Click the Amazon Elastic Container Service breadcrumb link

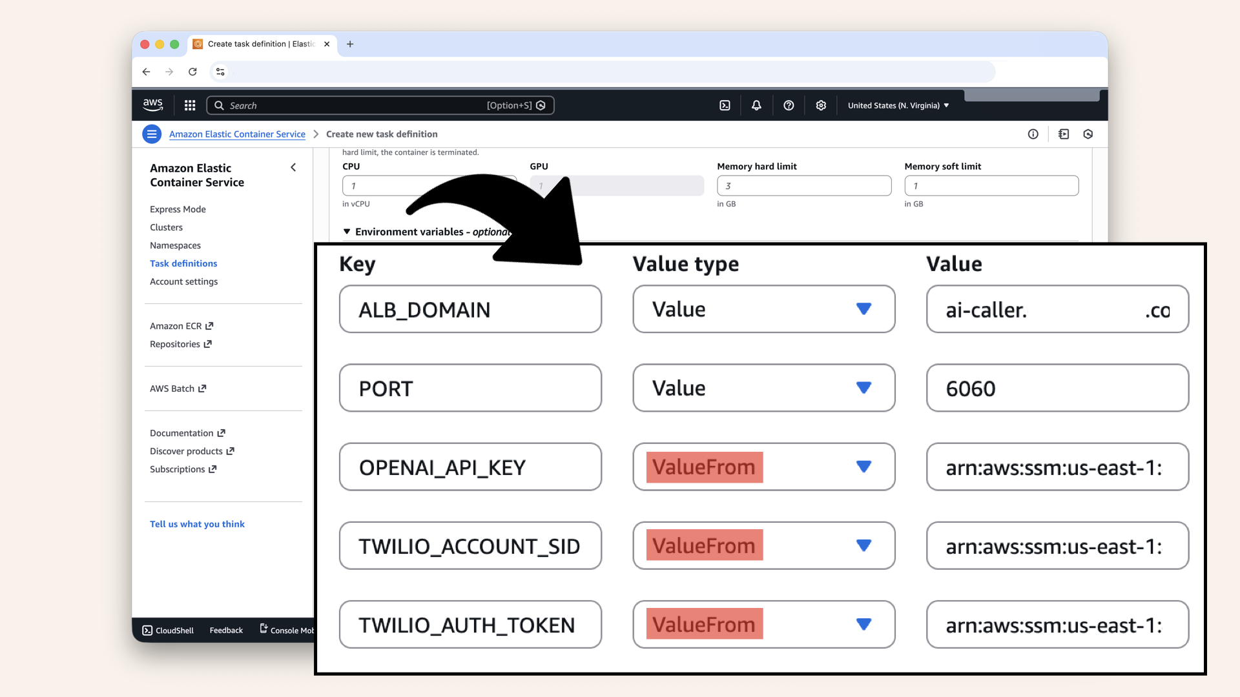coord(237,134)
